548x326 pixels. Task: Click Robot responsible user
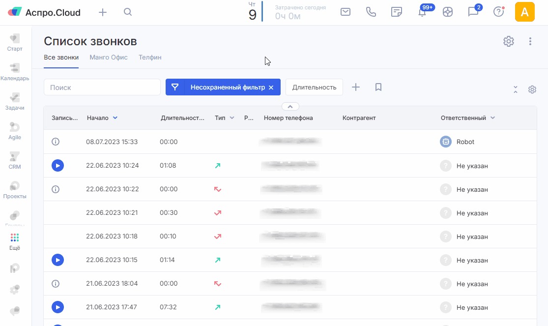[x=457, y=142]
